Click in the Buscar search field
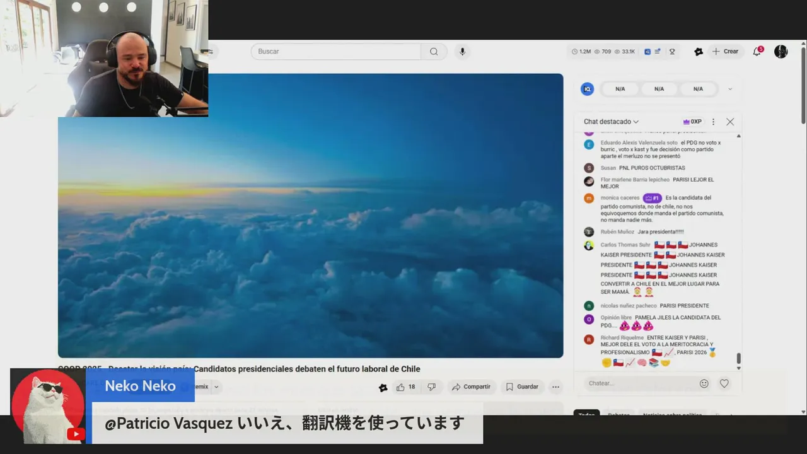 click(x=335, y=52)
